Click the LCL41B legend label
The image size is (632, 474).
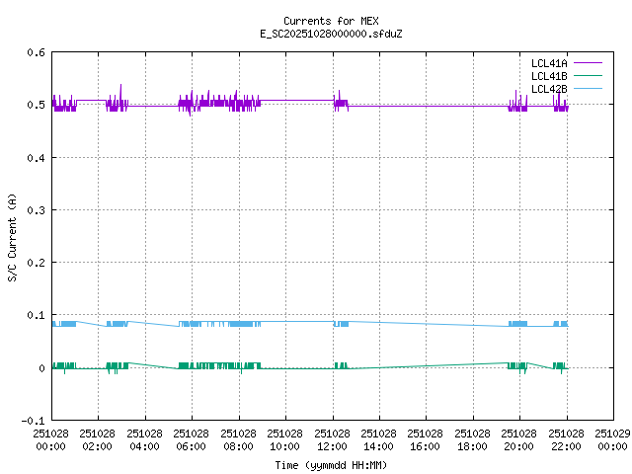548,76
